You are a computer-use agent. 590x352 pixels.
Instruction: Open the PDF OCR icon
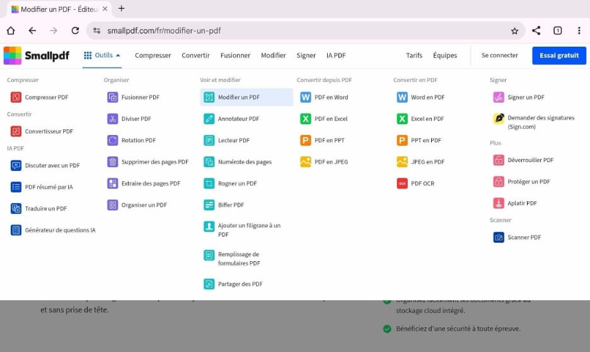(x=402, y=184)
